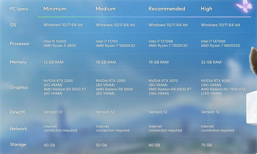The width and height of the screenshot is (257, 154).
Task: Click 'Intel i7 11700' processor text
Action: tap(107, 41)
